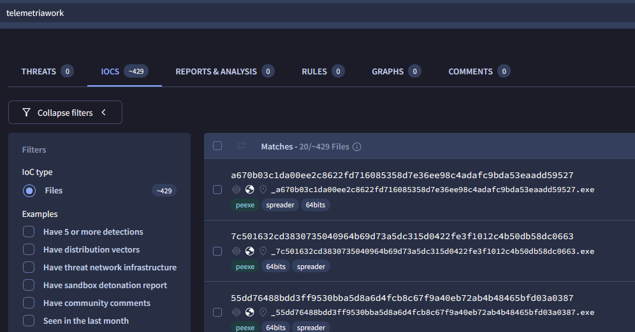Click the globe icon in a670b03c row

coord(250,189)
